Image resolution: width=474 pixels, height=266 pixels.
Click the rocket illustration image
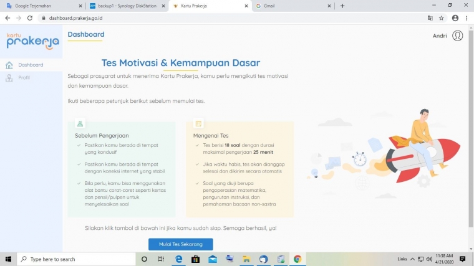pyautogui.click(x=384, y=154)
